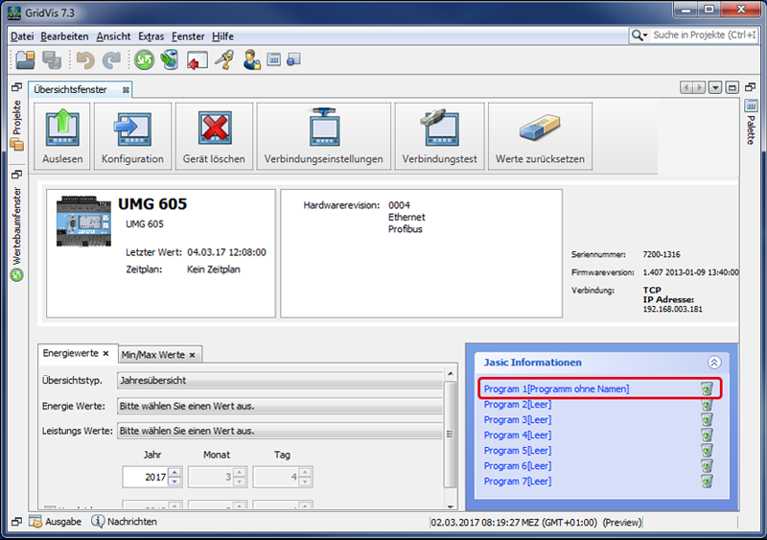Click trash icon next to Program 1
Viewport: 767px width, 540px height.
click(707, 388)
